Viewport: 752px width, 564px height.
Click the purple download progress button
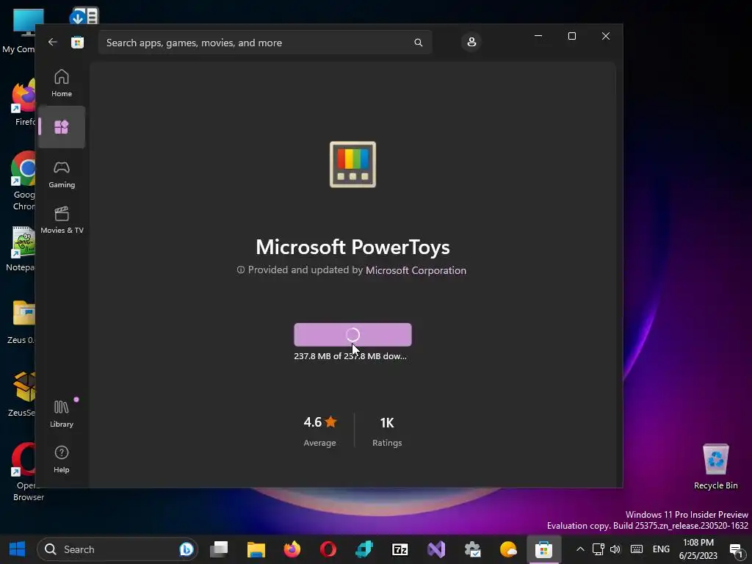pos(353,334)
